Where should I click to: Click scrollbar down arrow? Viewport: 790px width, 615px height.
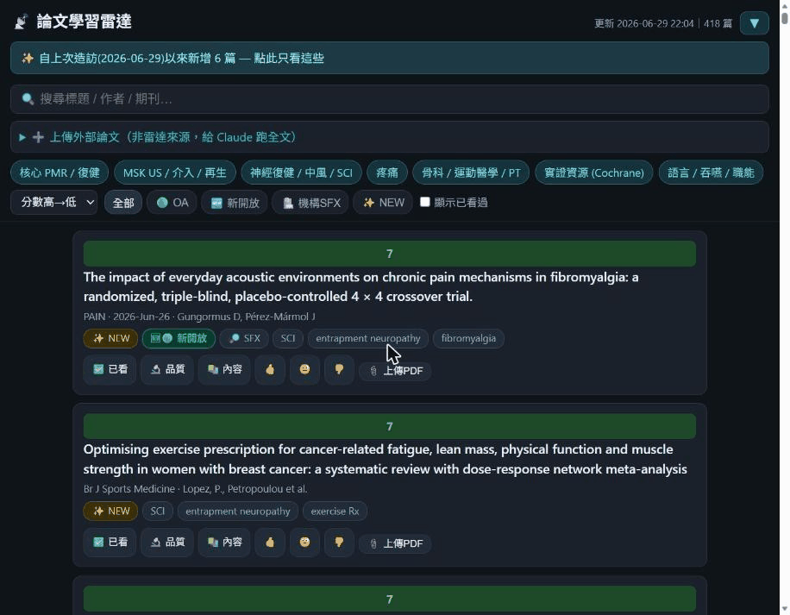(785, 609)
